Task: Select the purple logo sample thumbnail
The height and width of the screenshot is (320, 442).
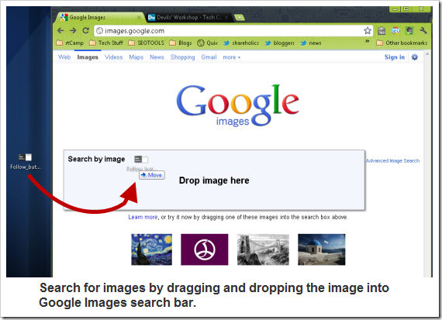Action: [x=205, y=249]
